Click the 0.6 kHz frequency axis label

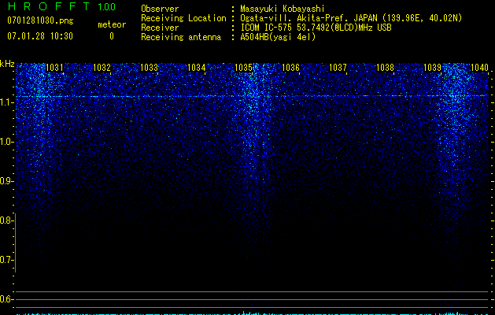(6, 299)
